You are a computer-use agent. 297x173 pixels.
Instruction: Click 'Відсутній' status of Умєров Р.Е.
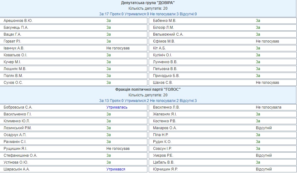(264, 155)
